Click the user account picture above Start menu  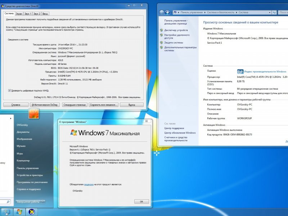[34, 113]
